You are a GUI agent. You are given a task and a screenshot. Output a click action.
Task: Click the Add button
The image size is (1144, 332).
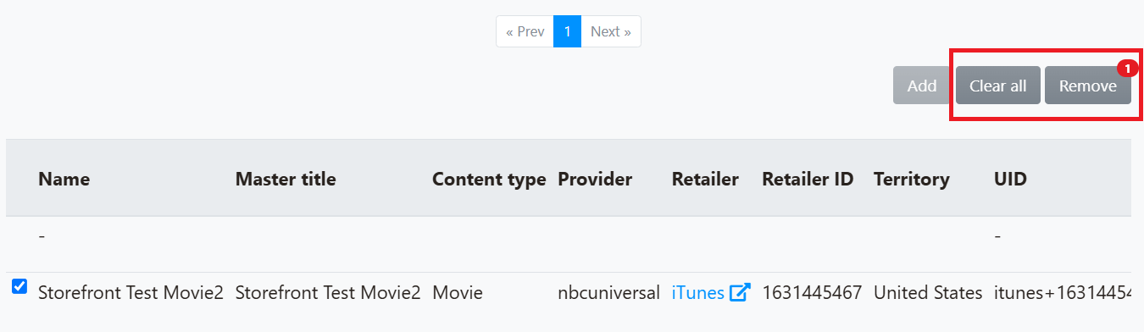922,86
